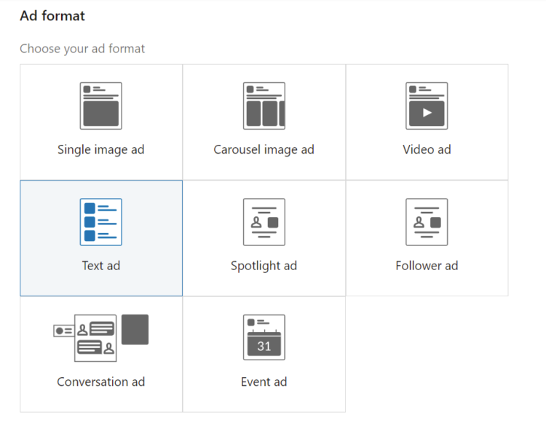
Task: Click the Spotlight ad icon
Action: pos(264,222)
